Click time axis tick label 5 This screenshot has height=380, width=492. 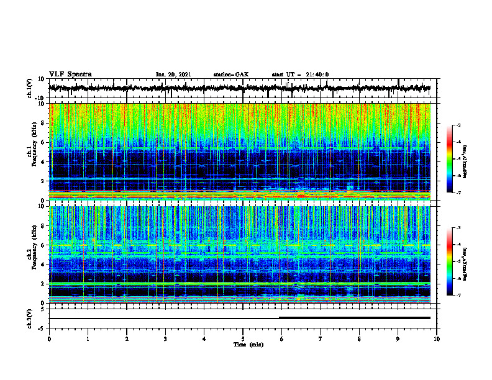(243, 339)
